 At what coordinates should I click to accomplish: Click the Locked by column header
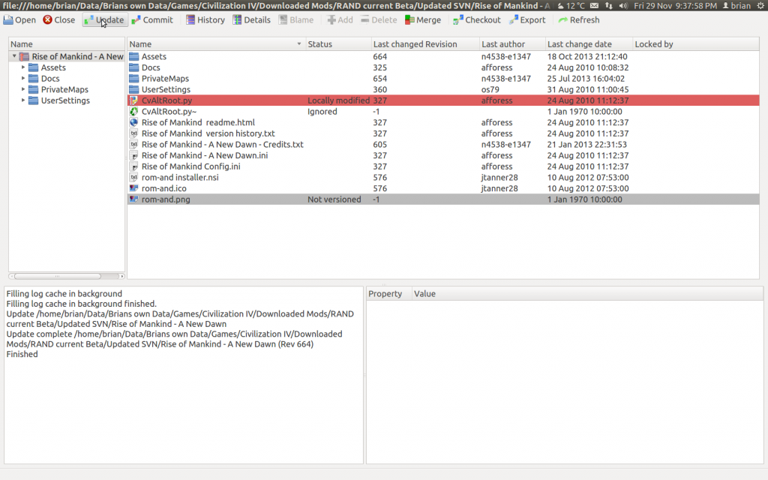pos(695,44)
